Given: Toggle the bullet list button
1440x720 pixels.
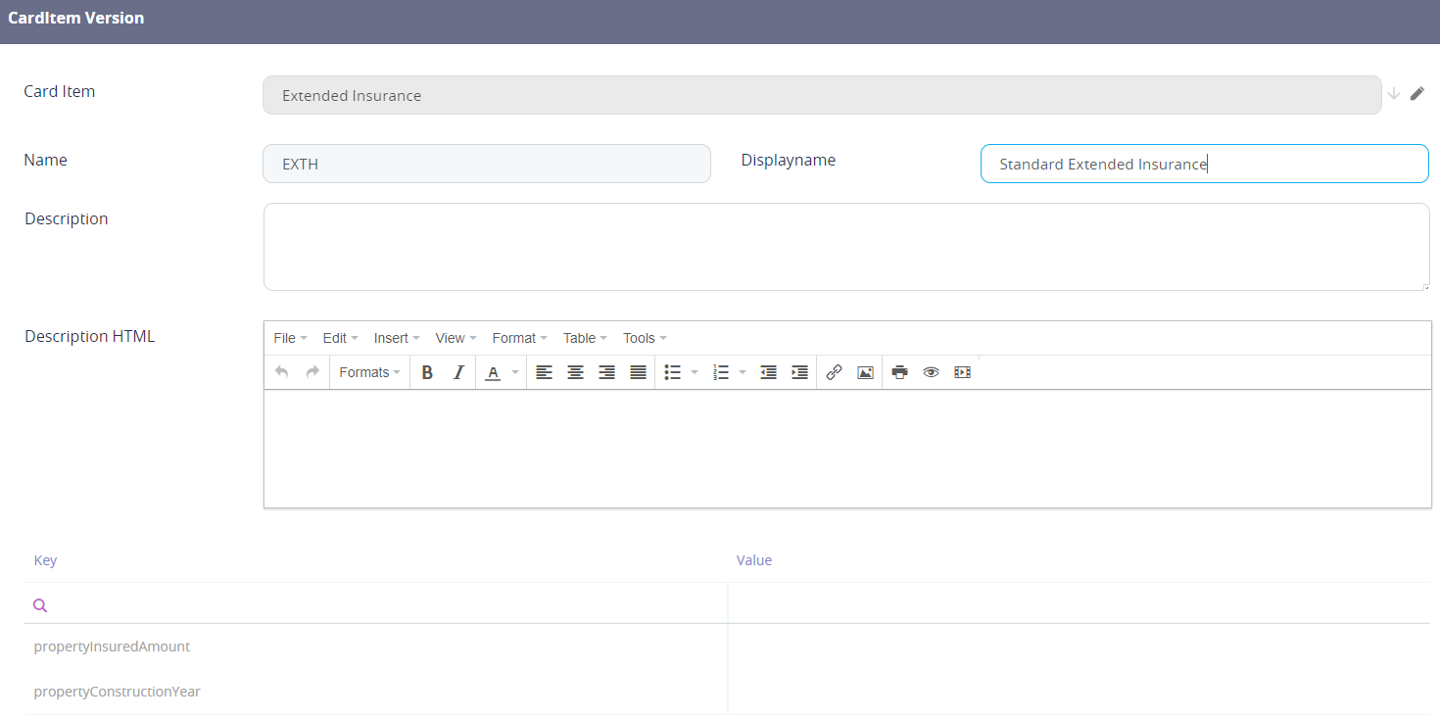Looking at the screenshot, I should pyautogui.click(x=673, y=372).
